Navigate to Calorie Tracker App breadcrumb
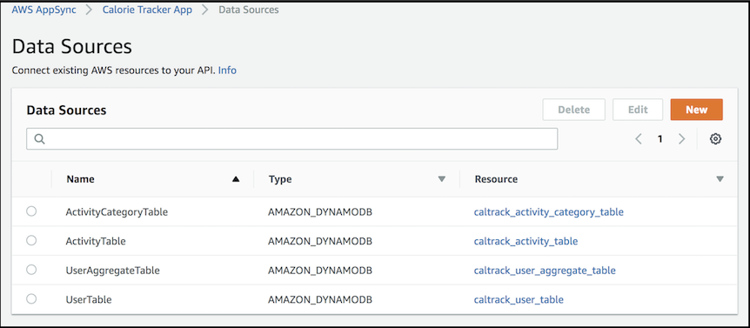This screenshot has width=750, height=328. point(147,10)
